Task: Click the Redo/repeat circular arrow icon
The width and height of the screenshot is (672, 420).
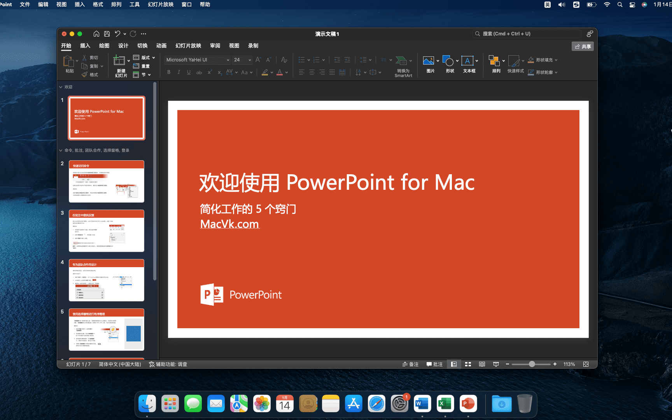Action: (133, 34)
